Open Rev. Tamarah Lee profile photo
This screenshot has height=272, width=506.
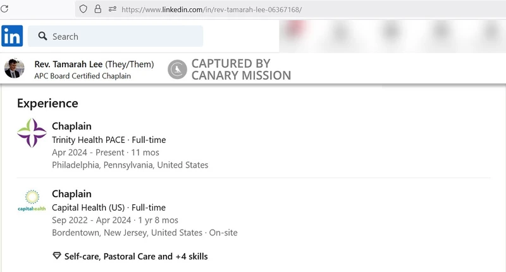point(14,68)
